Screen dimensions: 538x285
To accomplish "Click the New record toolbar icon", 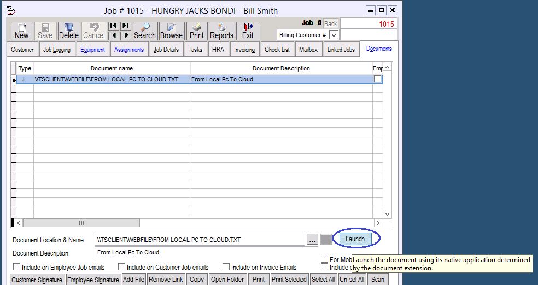I will click(22, 31).
